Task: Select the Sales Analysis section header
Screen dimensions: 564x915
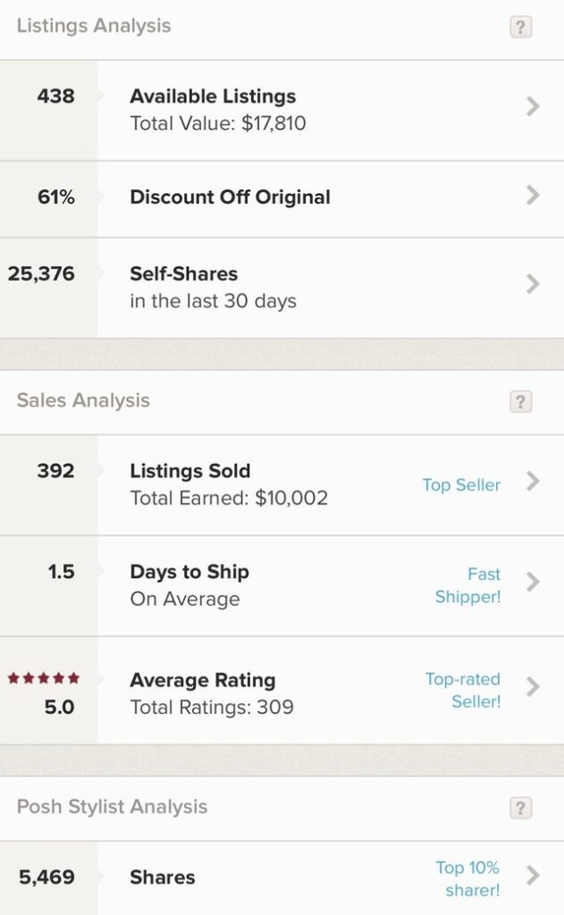Action: pyautogui.click(x=82, y=401)
